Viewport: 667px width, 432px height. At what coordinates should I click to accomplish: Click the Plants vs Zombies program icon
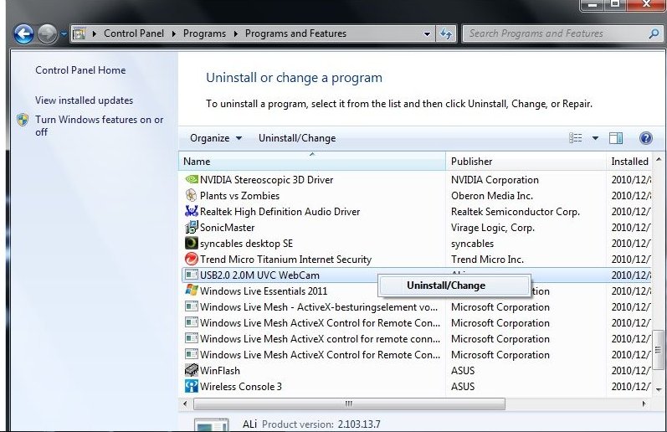point(191,195)
